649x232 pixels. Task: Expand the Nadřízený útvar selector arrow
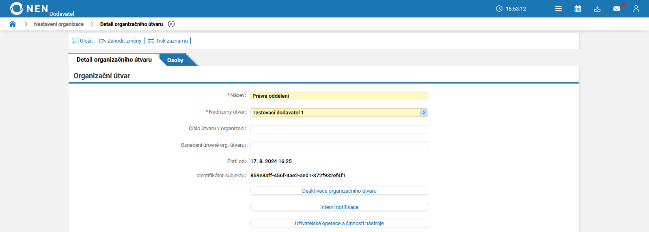pyautogui.click(x=424, y=112)
